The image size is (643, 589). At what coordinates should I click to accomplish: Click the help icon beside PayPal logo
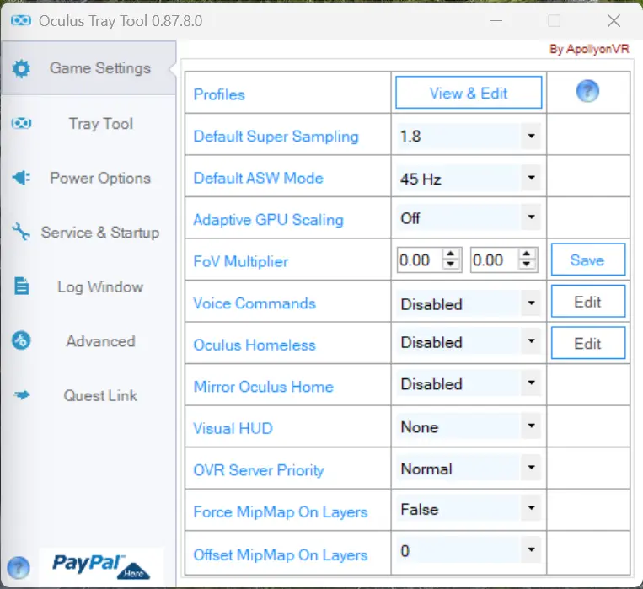19,568
